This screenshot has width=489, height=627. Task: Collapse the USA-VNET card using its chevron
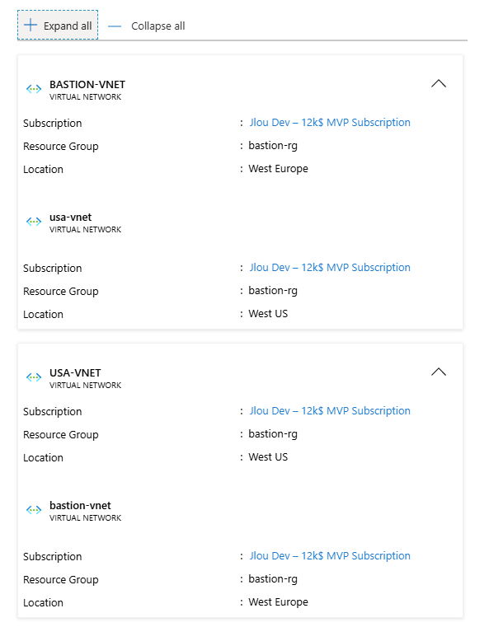(439, 372)
